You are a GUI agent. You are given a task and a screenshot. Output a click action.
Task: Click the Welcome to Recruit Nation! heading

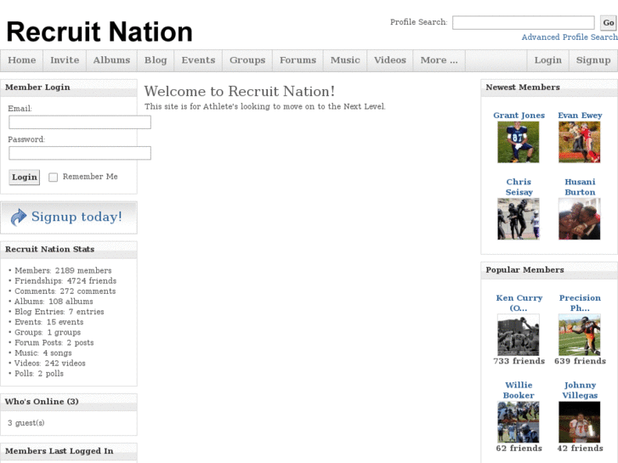239,92
